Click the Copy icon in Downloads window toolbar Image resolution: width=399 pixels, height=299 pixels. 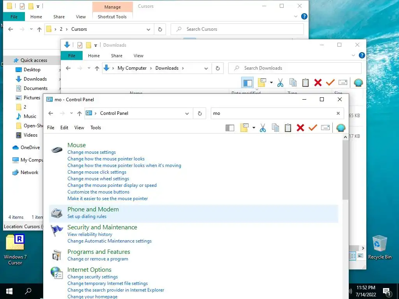[x=293, y=83]
